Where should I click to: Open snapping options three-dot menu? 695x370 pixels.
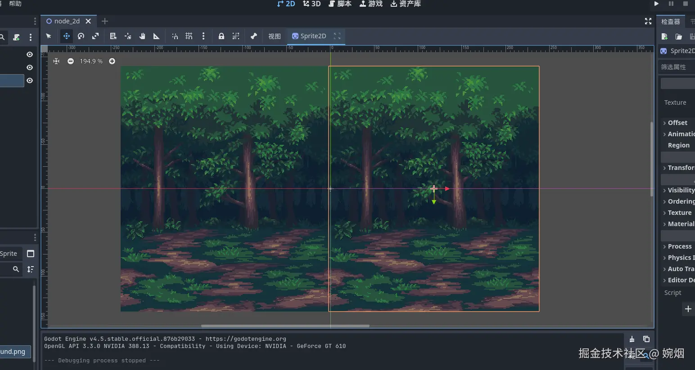pyautogui.click(x=203, y=36)
